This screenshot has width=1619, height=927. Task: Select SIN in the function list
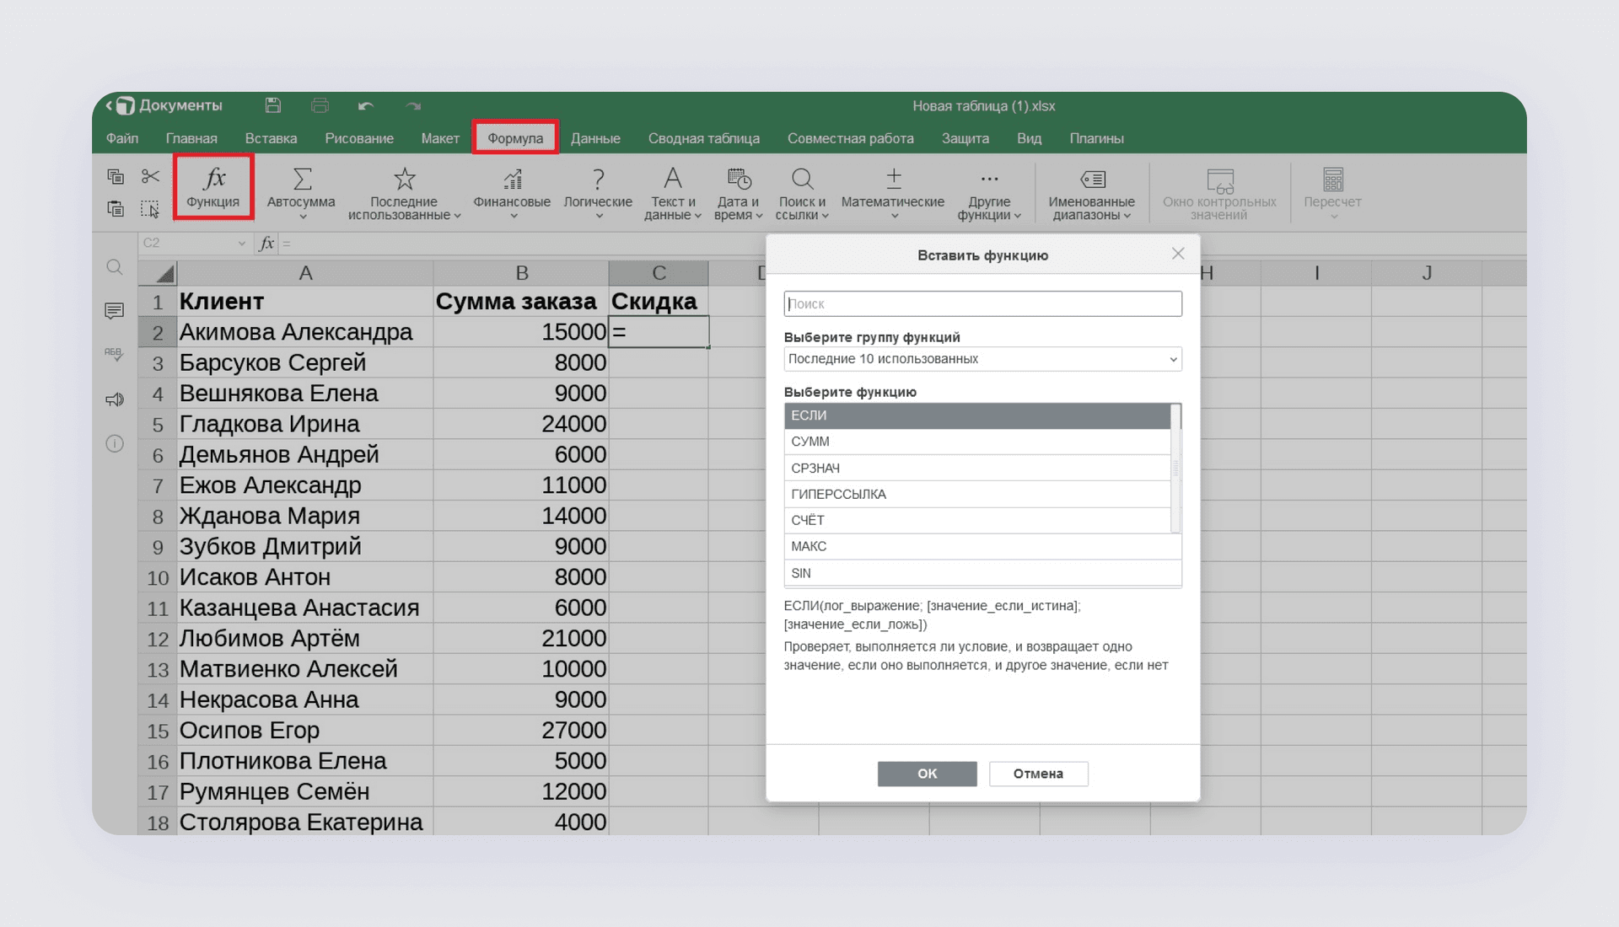click(982, 573)
